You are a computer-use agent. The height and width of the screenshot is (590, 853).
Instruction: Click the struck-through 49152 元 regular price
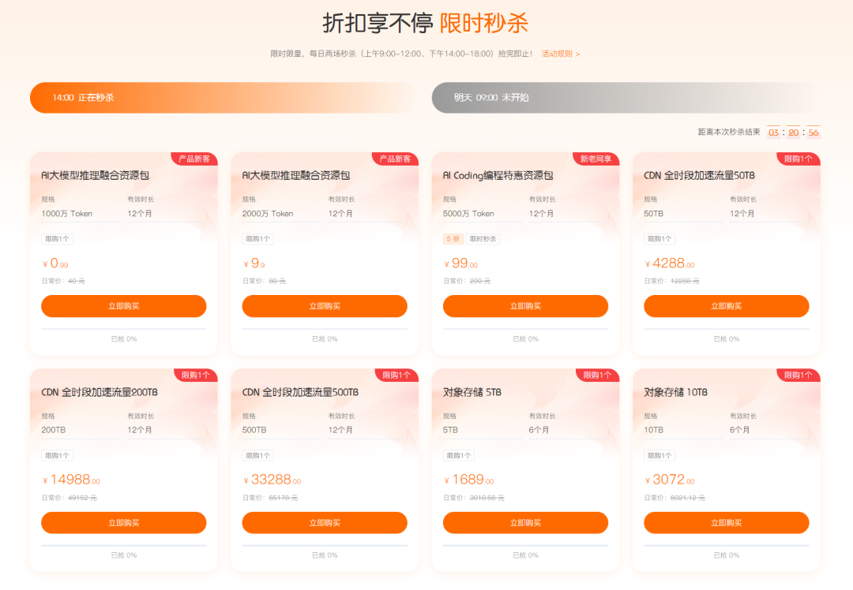[82, 498]
